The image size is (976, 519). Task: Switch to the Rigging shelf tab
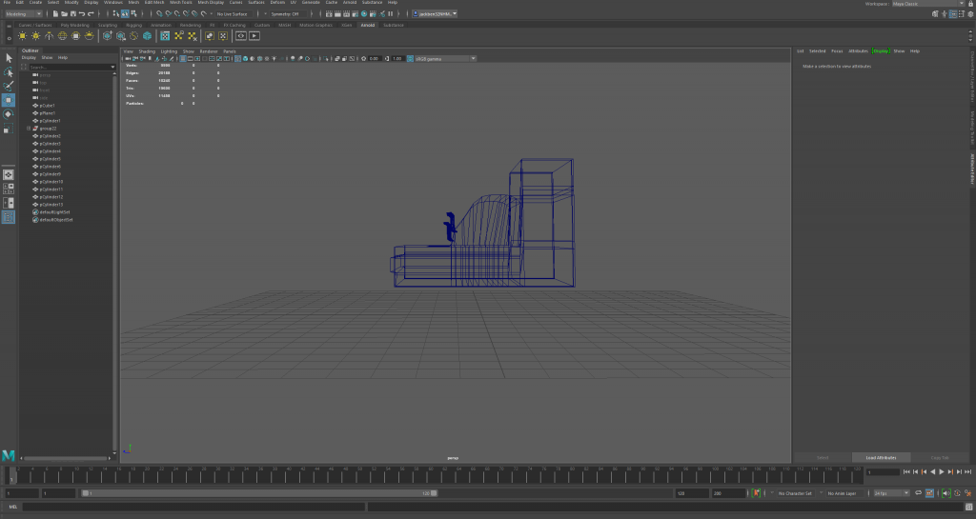point(132,25)
